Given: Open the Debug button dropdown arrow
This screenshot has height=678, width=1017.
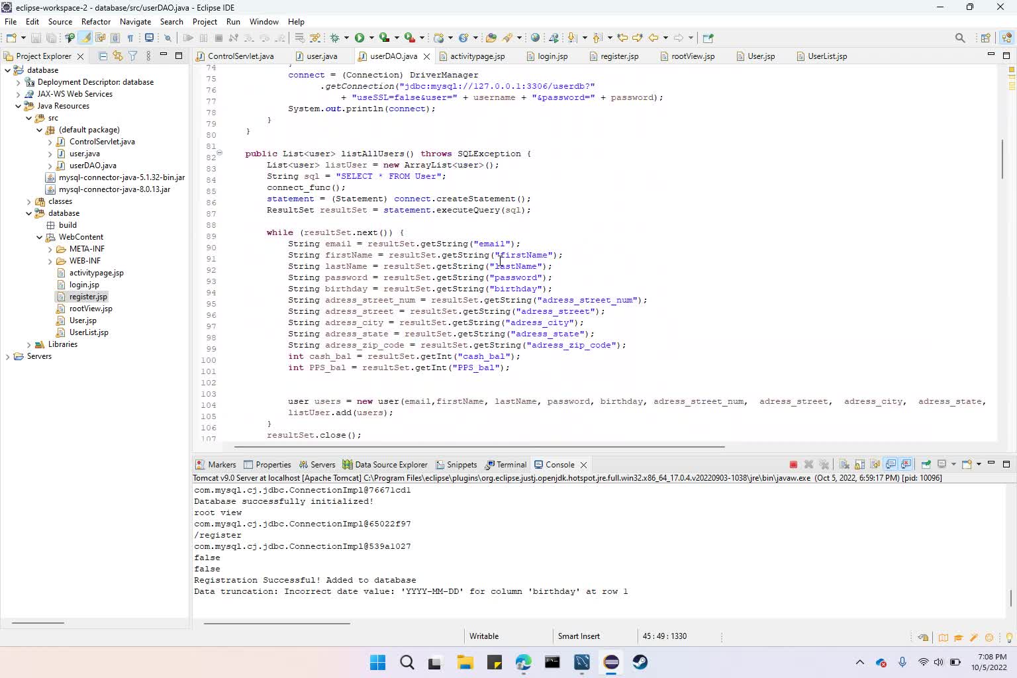Looking at the screenshot, I should pyautogui.click(x=346, y=38).
